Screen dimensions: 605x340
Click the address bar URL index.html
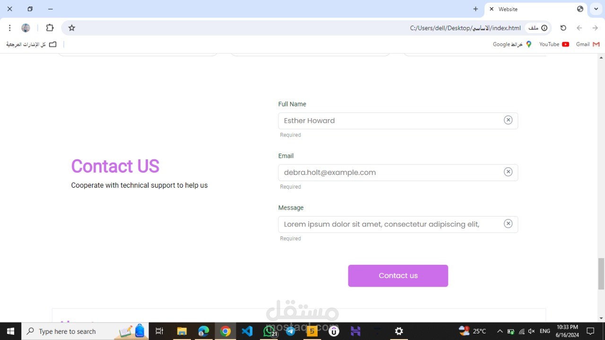pos(466,28)
